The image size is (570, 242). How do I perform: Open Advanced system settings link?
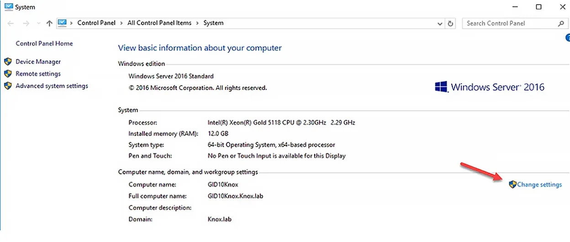[52, 86]
